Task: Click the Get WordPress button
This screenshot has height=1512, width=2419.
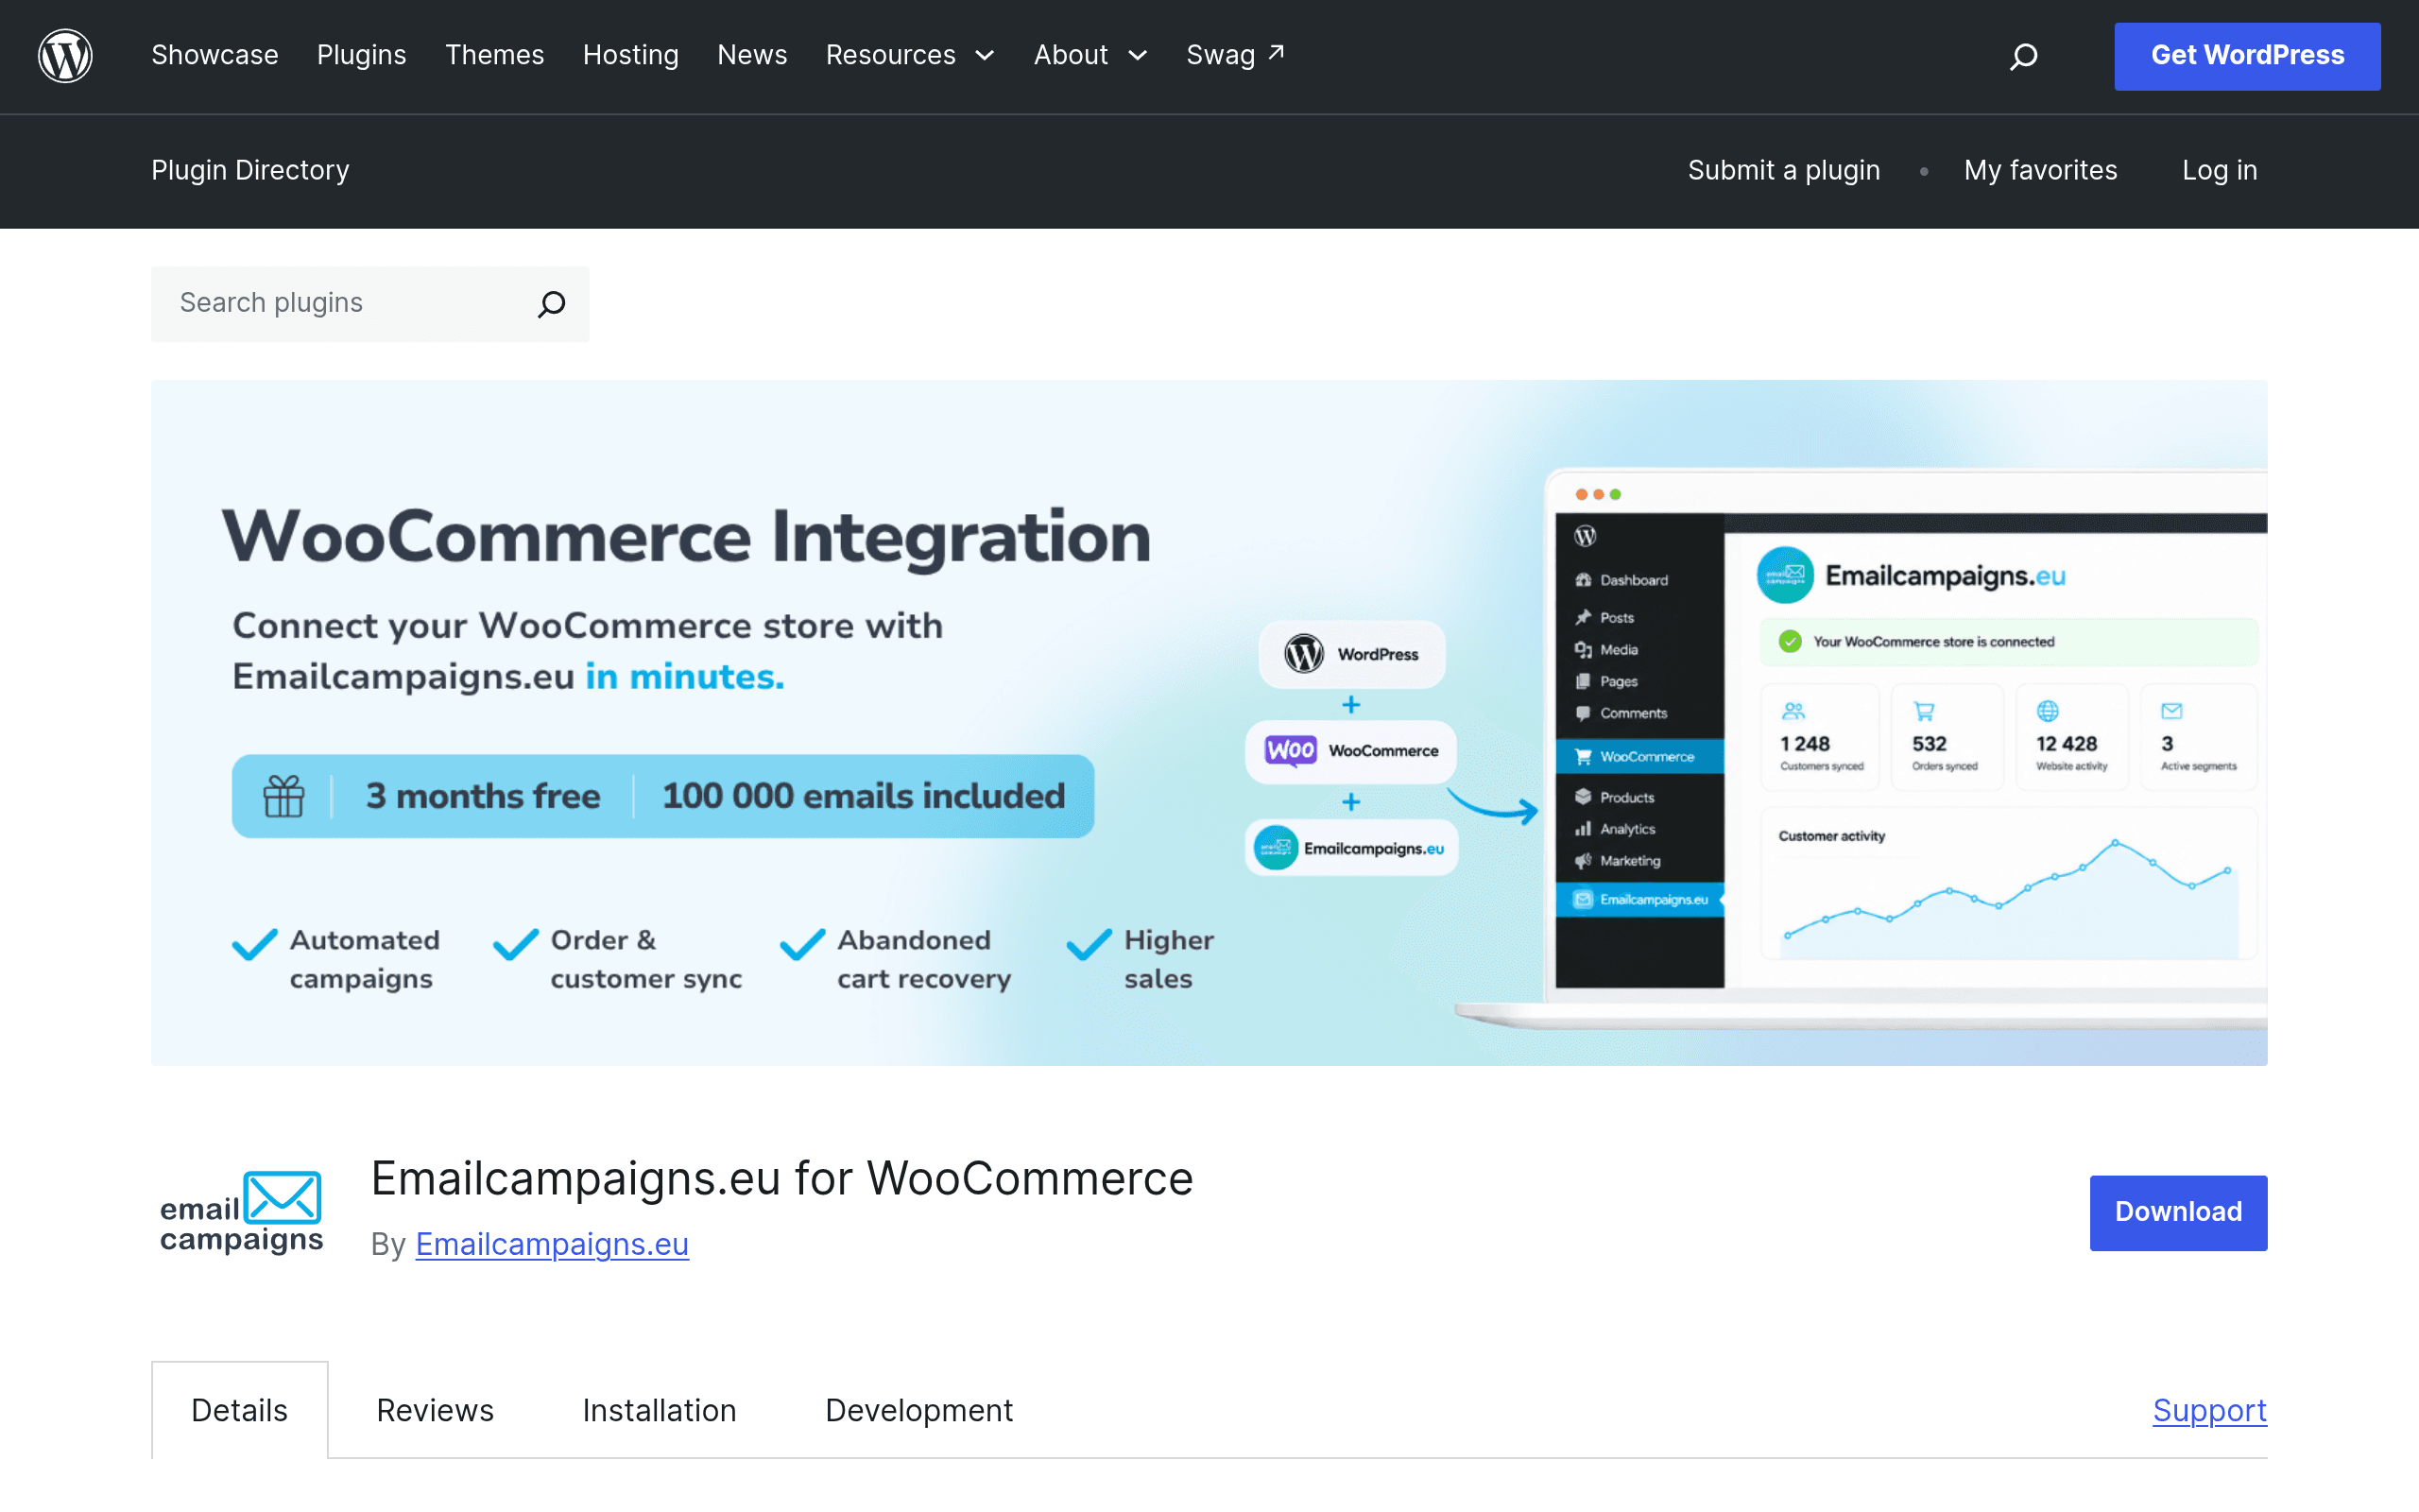Action: click(x=2247, y=56)
